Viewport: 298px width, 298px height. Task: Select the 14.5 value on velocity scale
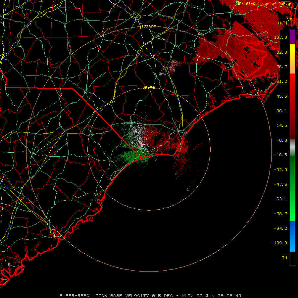pyautogui.click(x=282, y=125)
